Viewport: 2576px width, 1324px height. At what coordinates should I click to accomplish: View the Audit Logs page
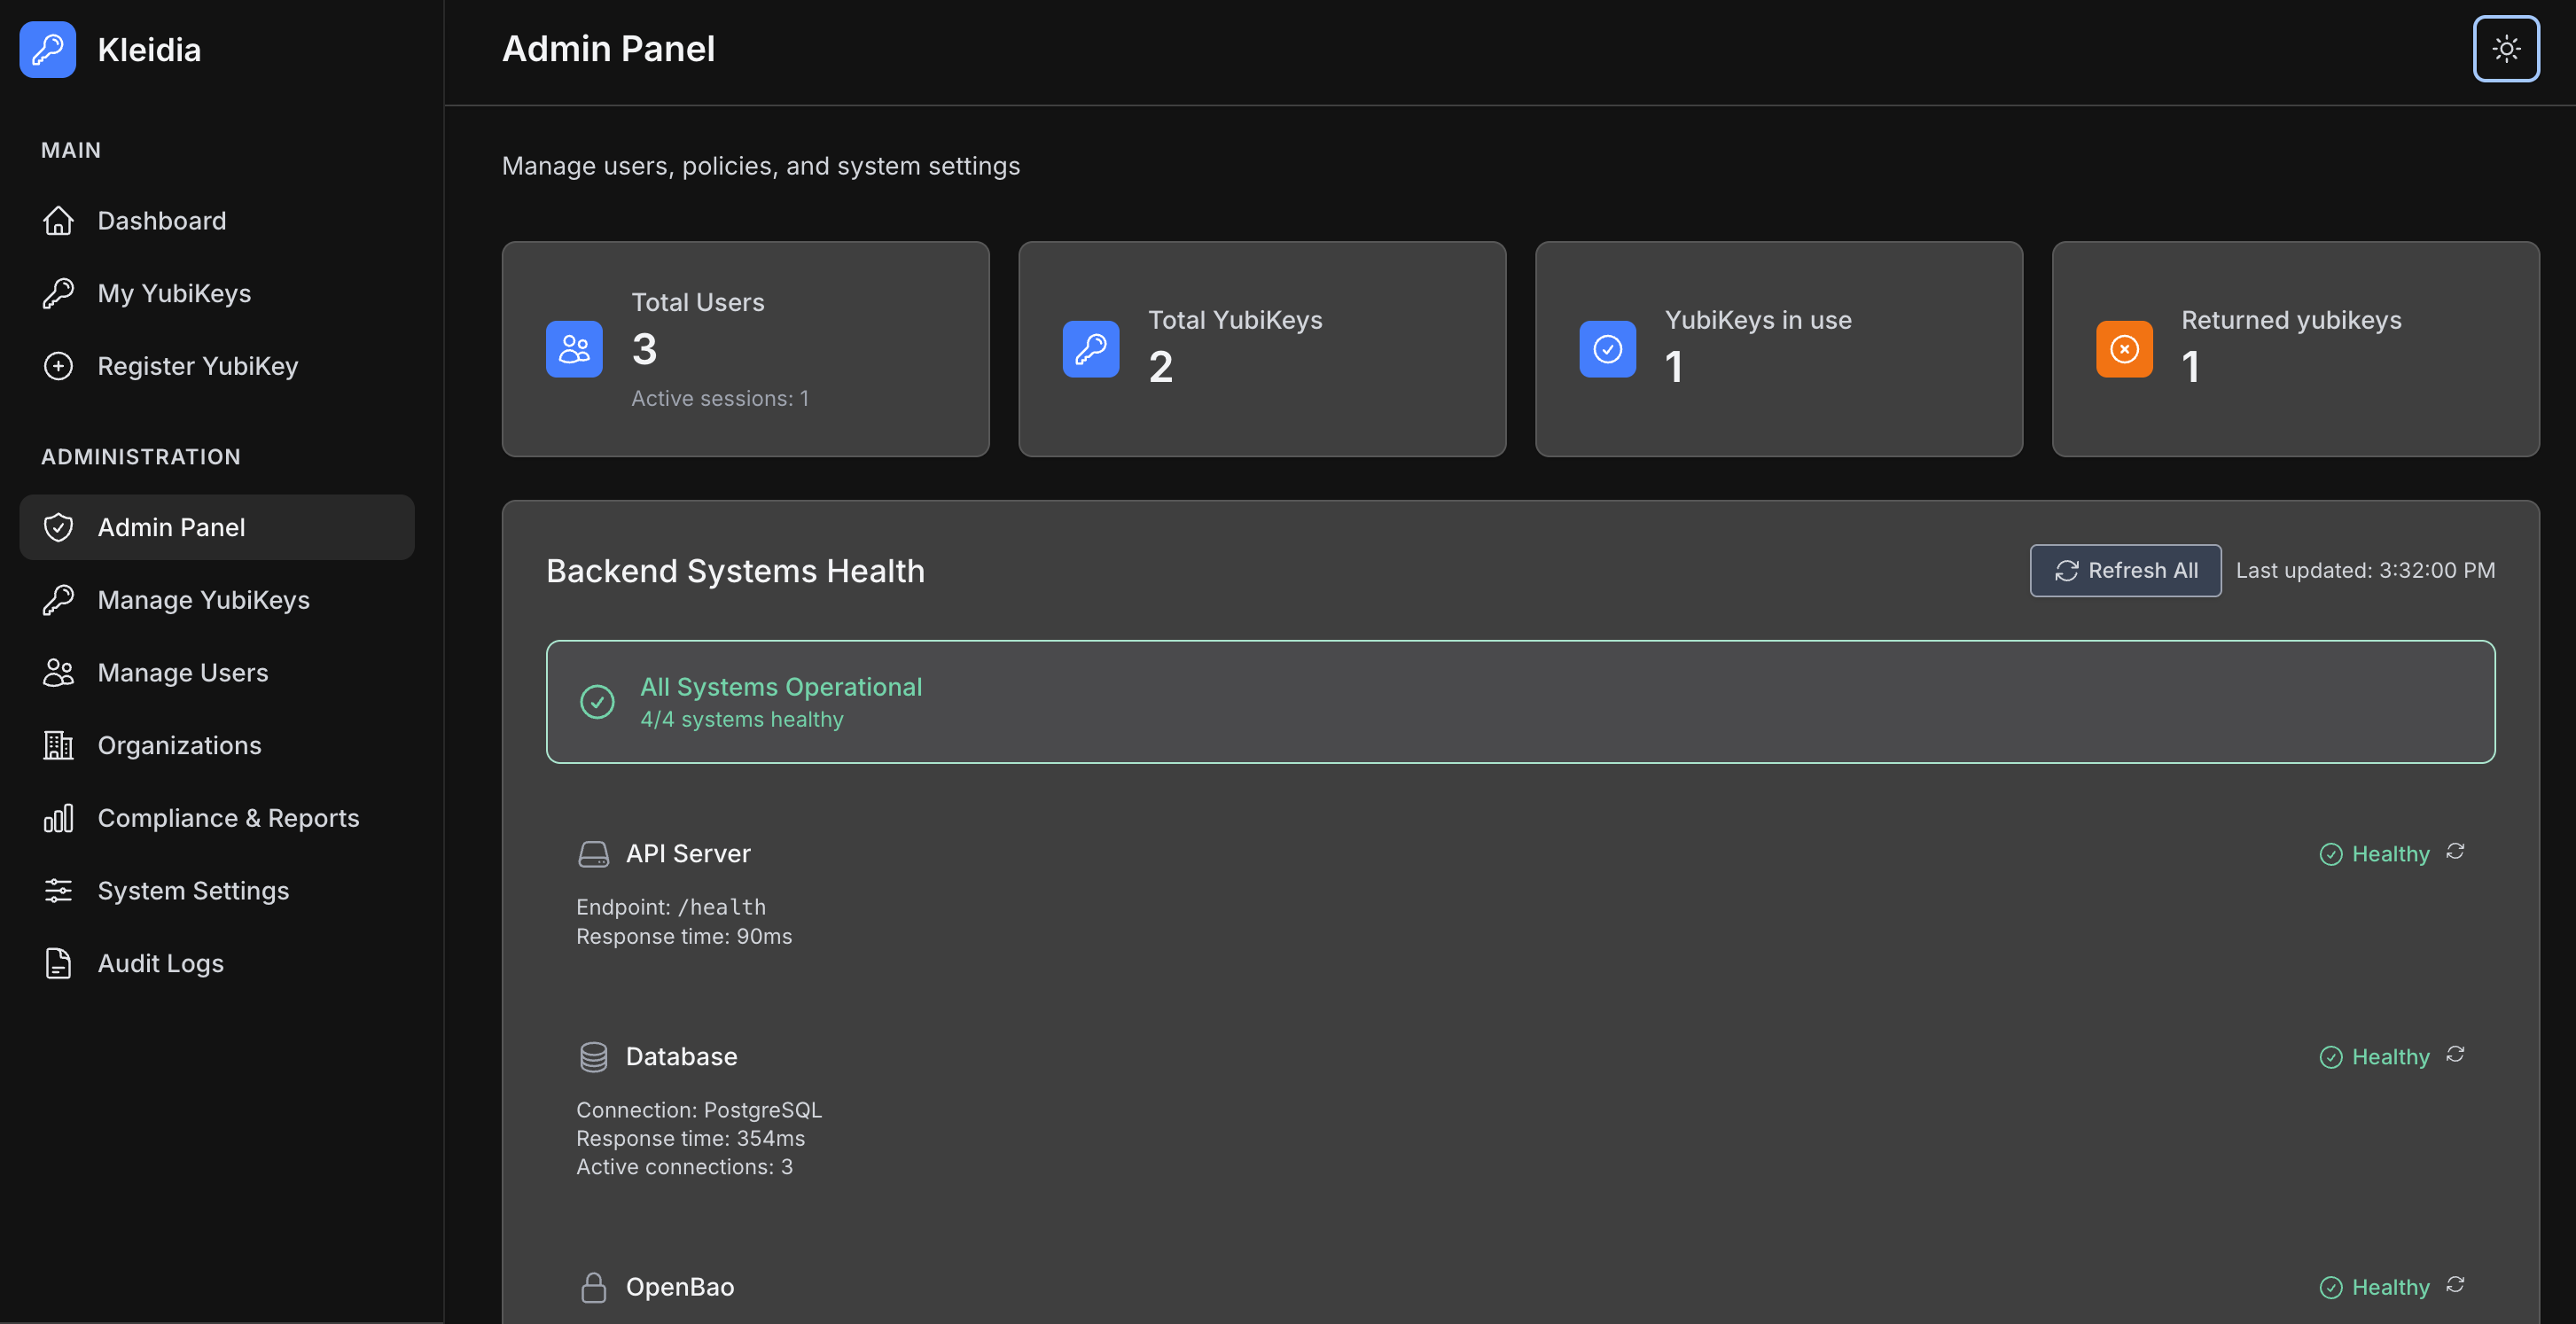160,964
